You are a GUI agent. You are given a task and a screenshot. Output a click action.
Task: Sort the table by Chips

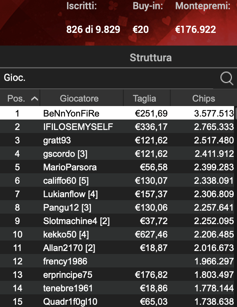click(x=203, y=98)
